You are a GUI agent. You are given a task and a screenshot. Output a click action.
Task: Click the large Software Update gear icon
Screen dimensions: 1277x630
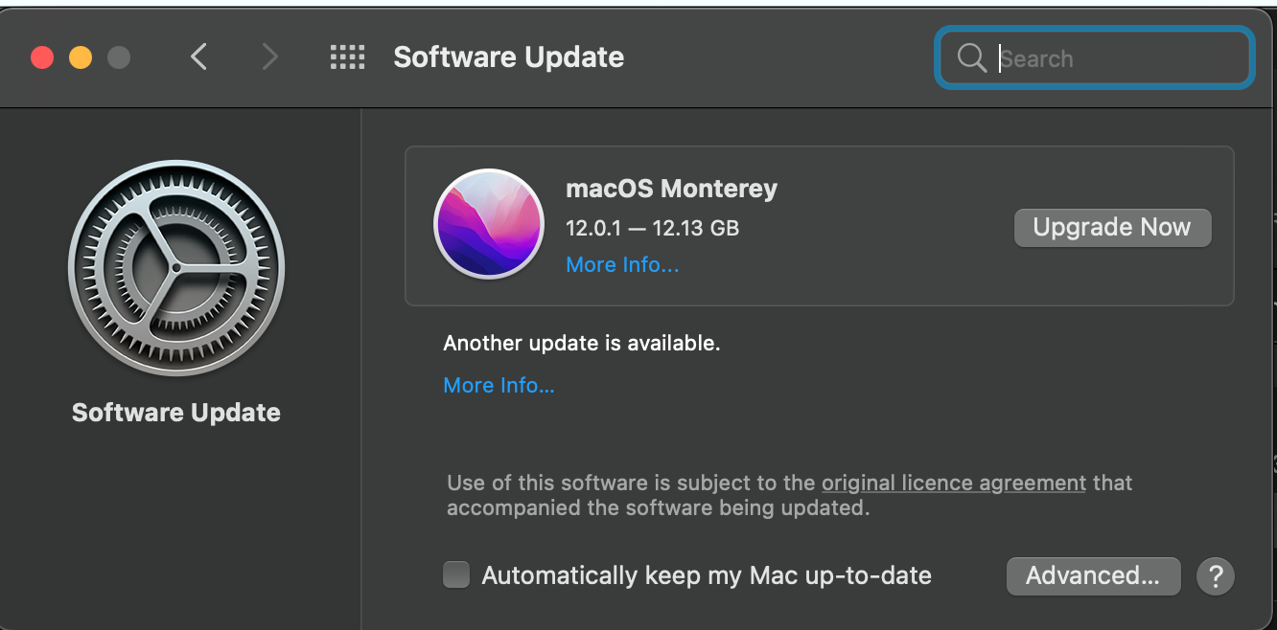point(176,268)
